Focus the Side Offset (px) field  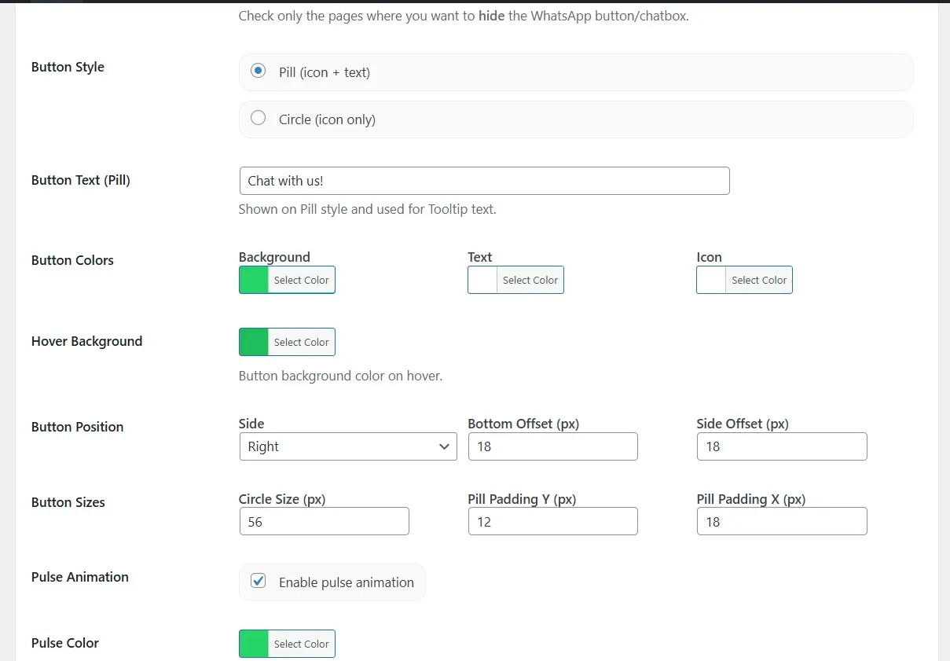781,446
